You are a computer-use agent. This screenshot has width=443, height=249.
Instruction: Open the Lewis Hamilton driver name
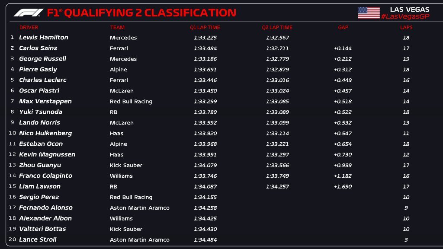[44, 38]
